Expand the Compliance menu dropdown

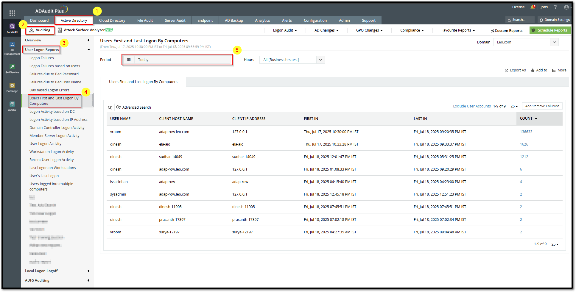(412, 30)
